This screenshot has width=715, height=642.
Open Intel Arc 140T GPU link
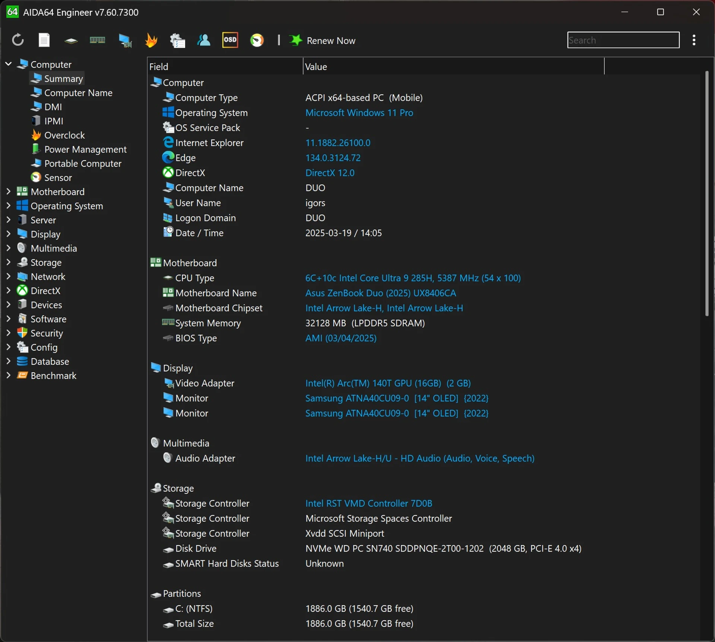[388, 383]
